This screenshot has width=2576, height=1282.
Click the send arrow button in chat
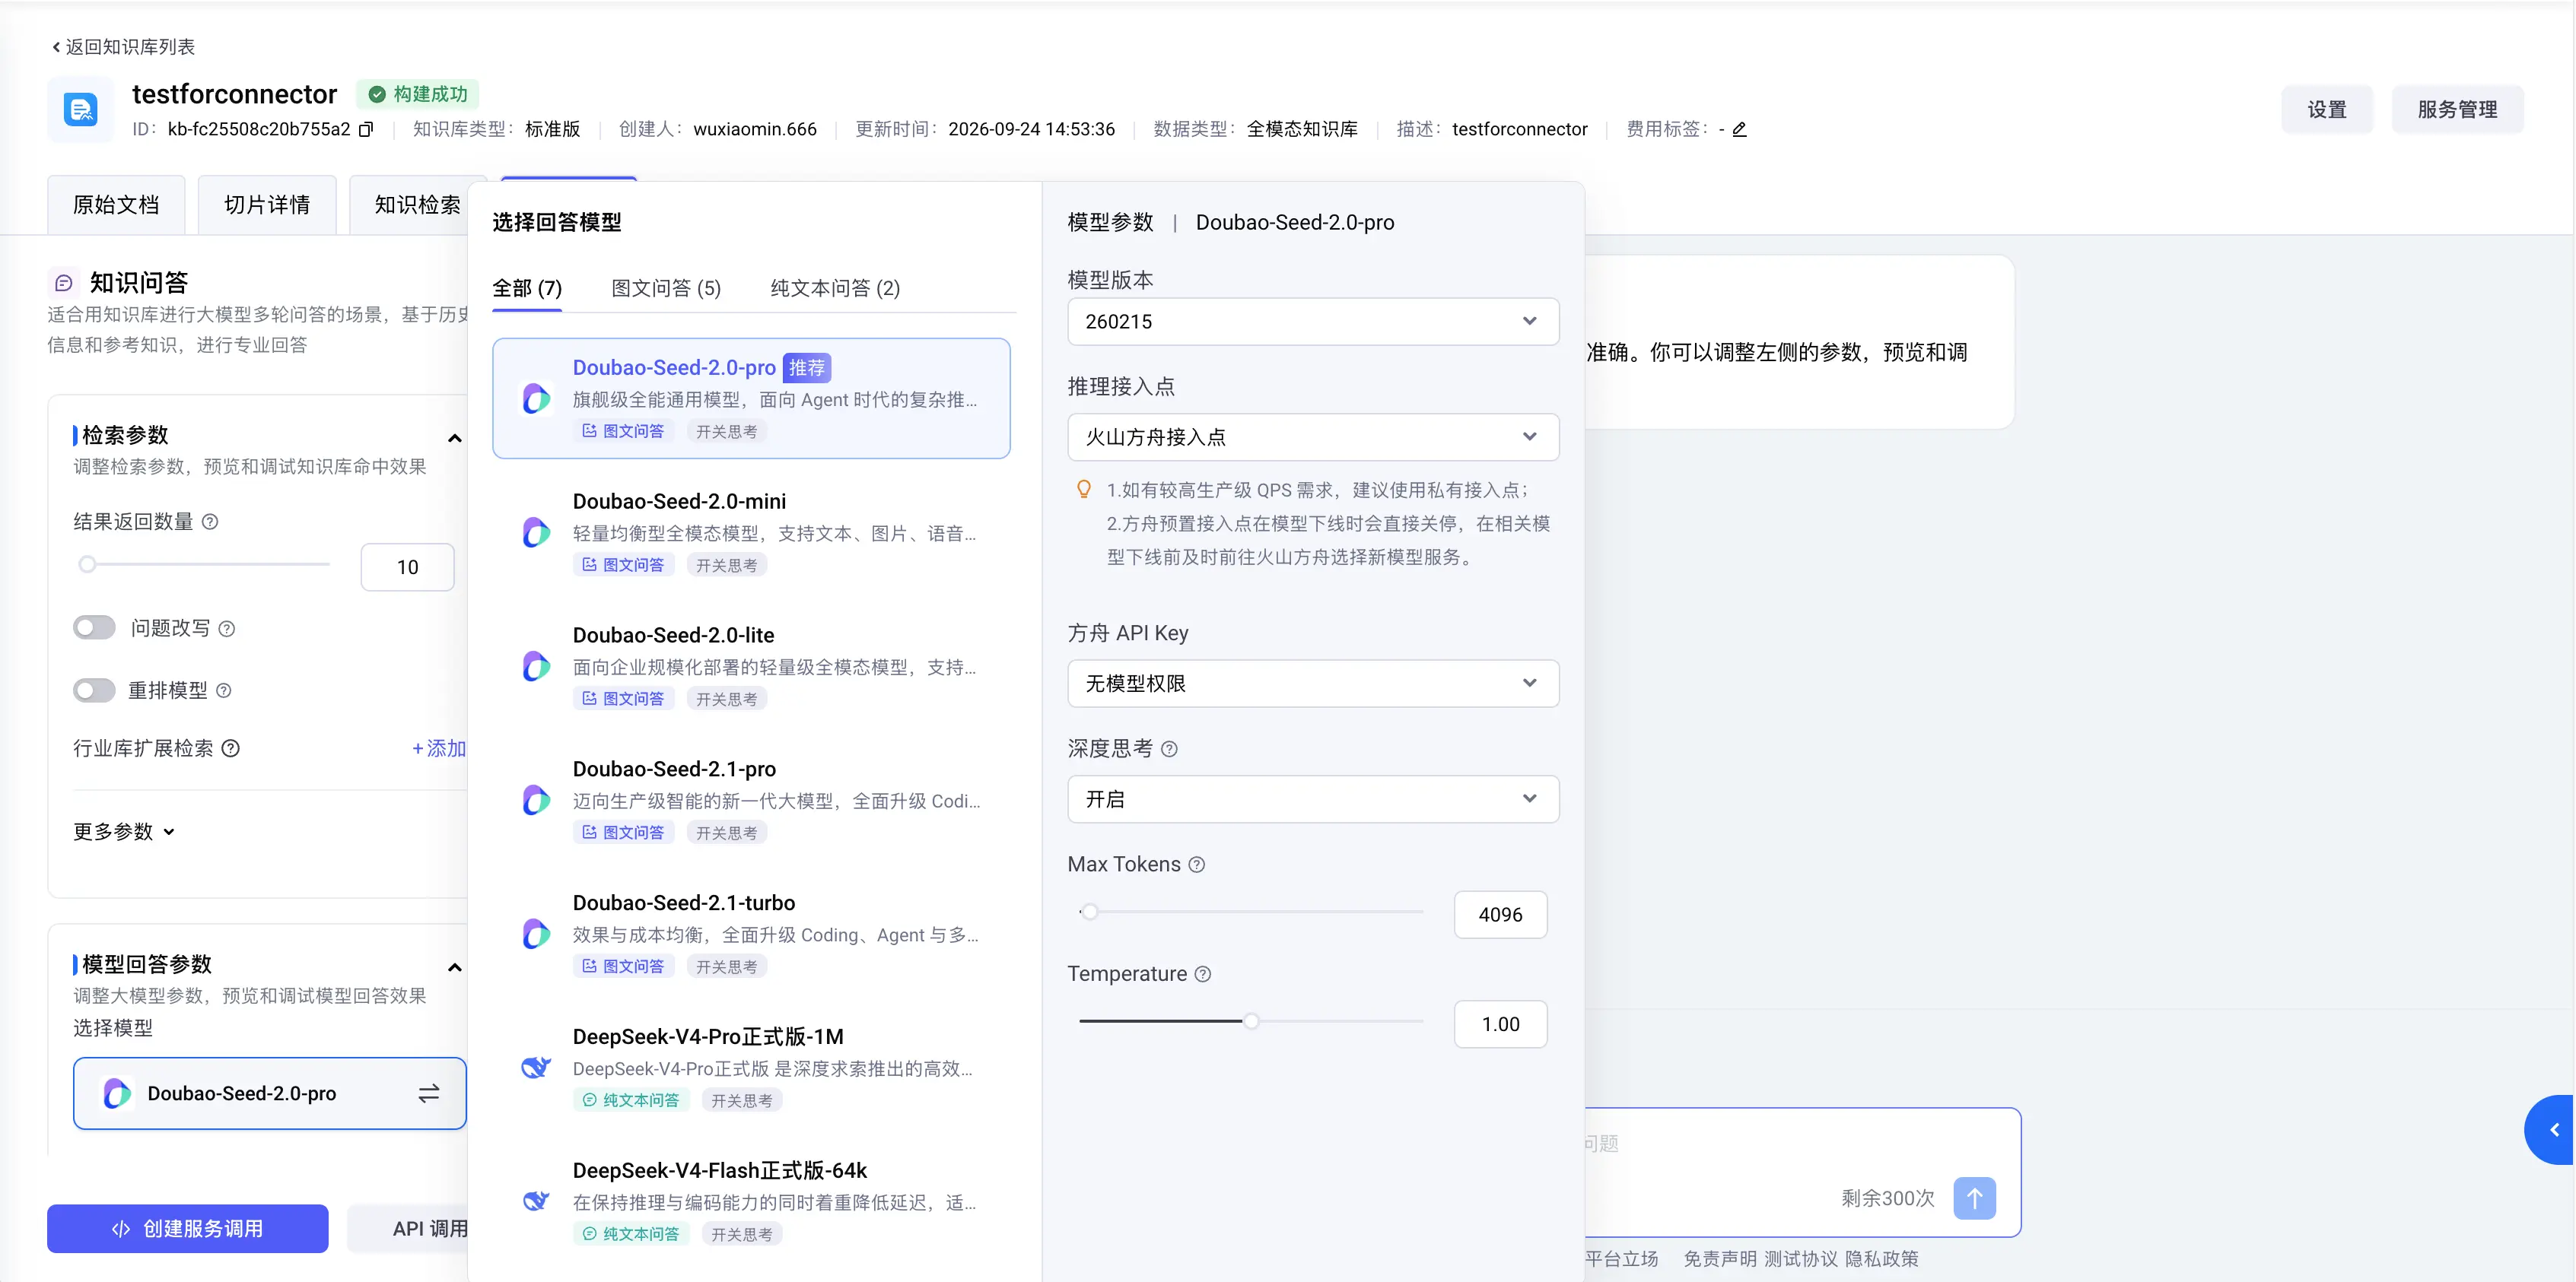tap(1974, 1198)
